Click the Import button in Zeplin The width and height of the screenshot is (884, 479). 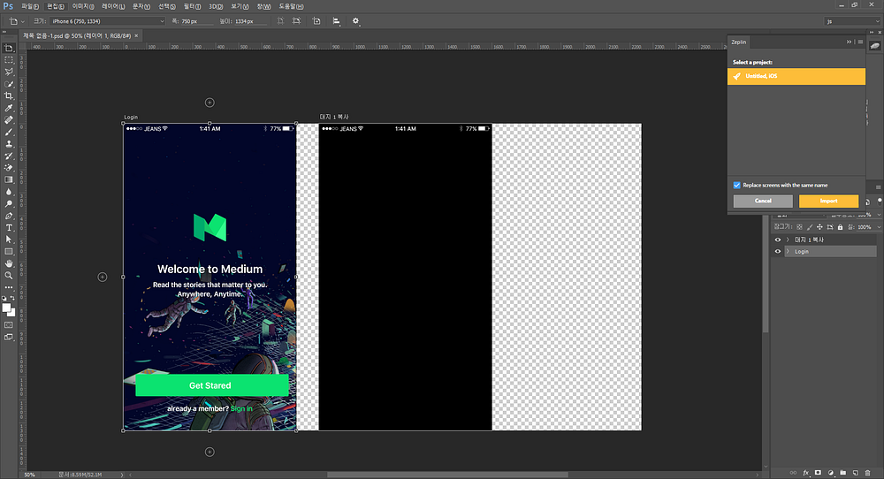tap(828, 201)
